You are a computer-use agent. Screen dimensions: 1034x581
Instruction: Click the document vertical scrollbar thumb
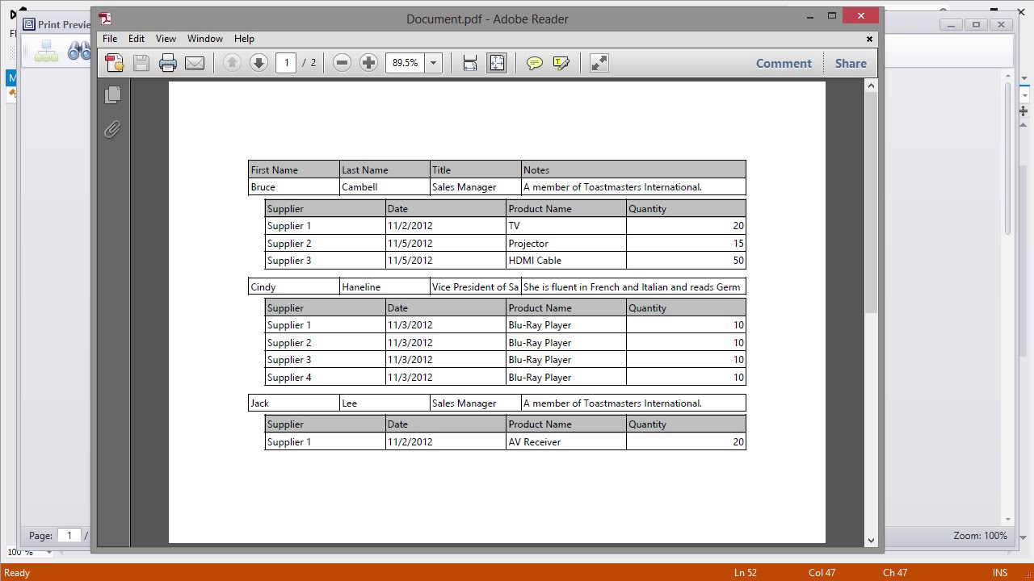point(871,202)
